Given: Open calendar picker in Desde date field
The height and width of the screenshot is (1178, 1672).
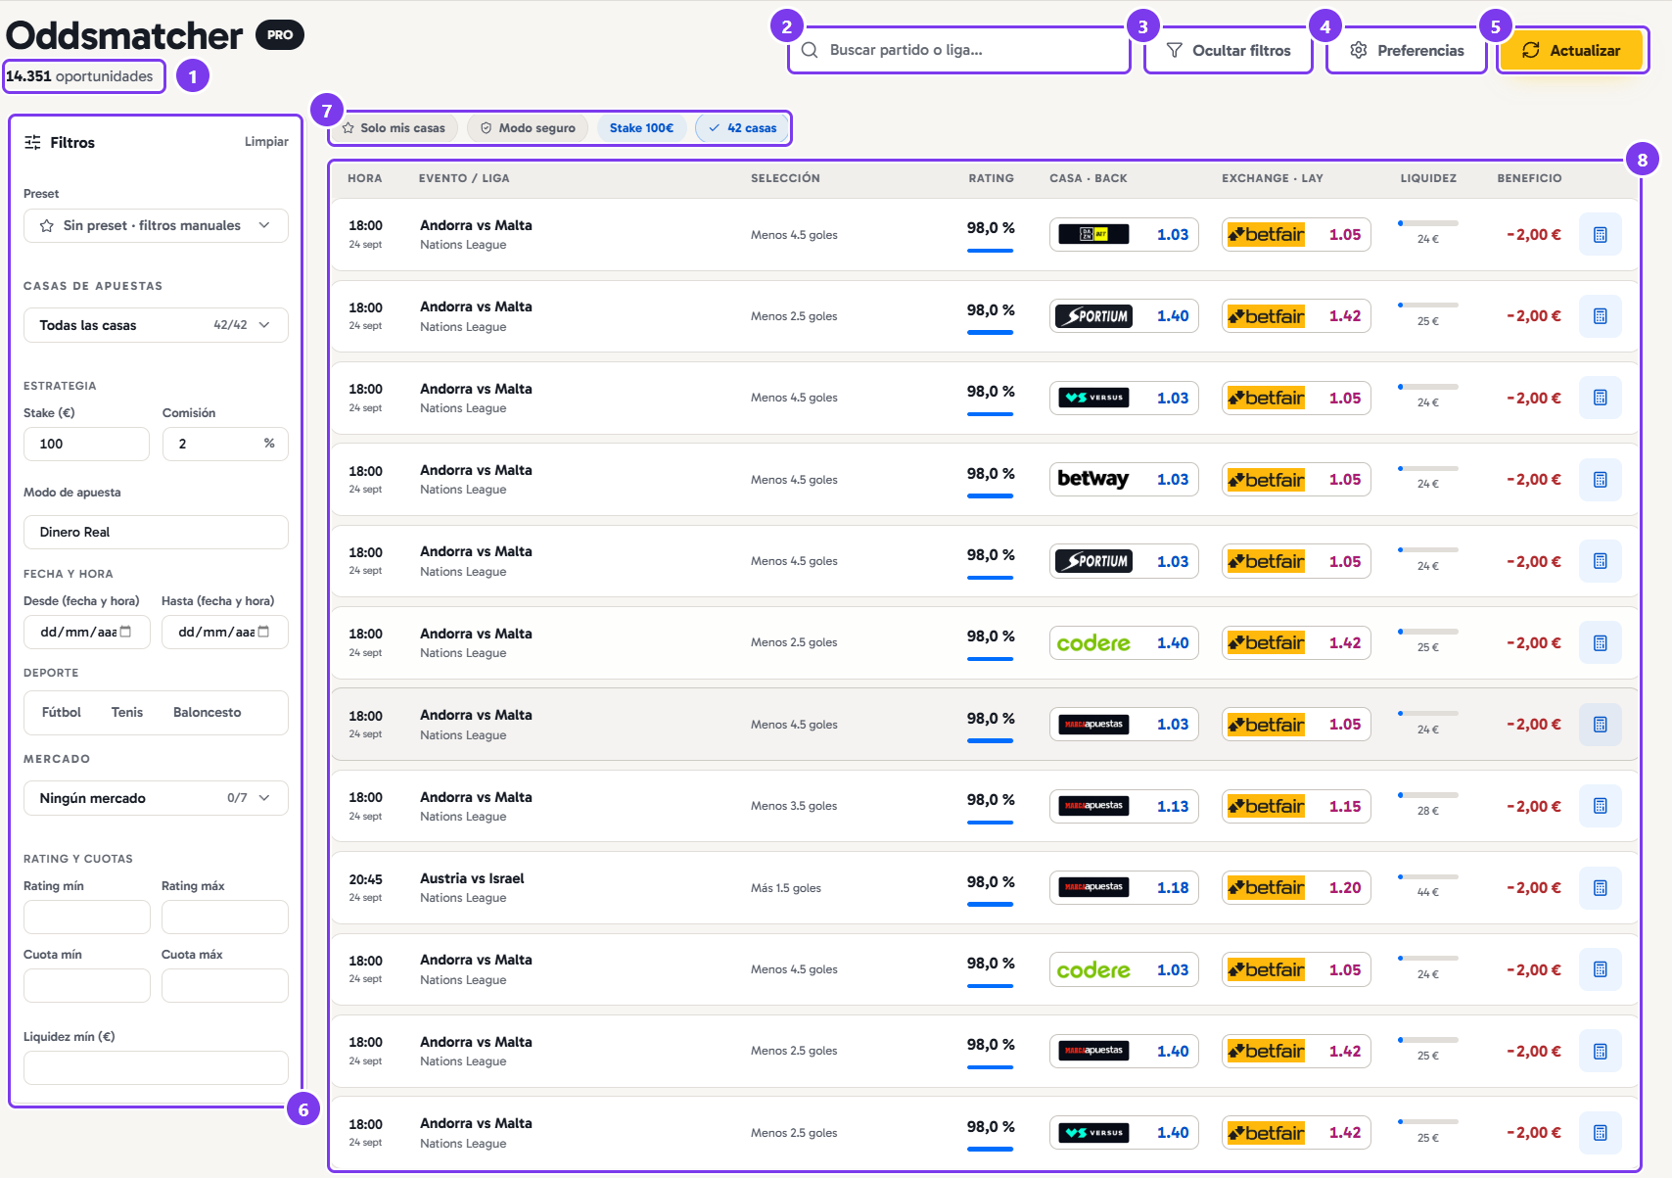Looking at the screenshot, I should [x=125, y=632].
